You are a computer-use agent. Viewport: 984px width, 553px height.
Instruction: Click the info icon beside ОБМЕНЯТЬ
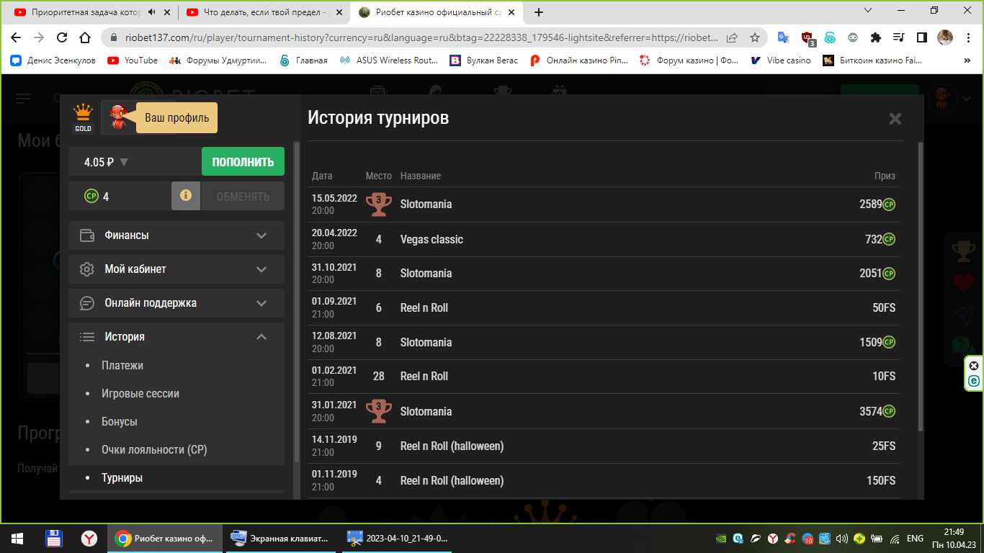[186, 196]
